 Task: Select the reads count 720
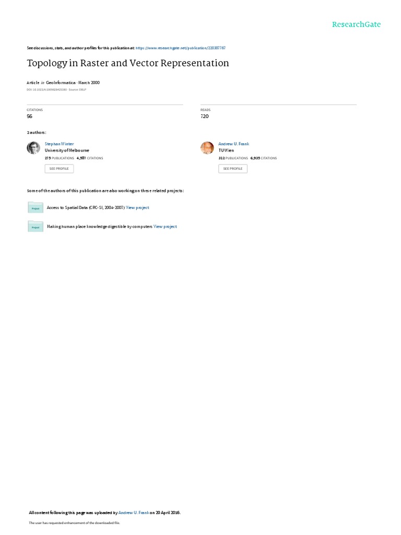point(205,117)
